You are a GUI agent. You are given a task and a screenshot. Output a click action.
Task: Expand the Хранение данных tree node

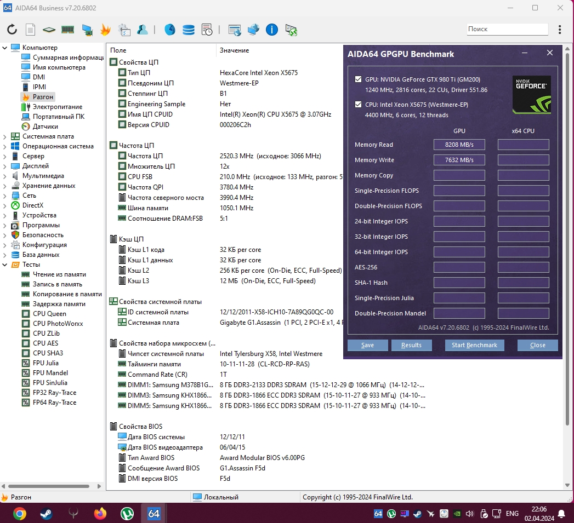4,186
